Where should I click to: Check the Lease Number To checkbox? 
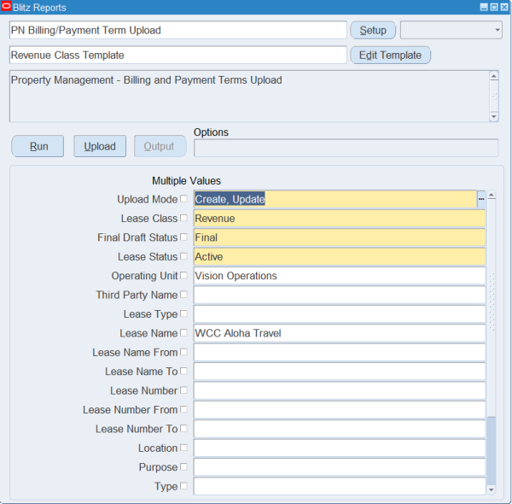(183, 428)
